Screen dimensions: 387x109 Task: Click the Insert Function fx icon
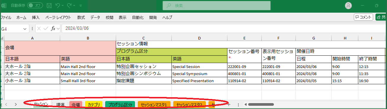pos(53,29)
